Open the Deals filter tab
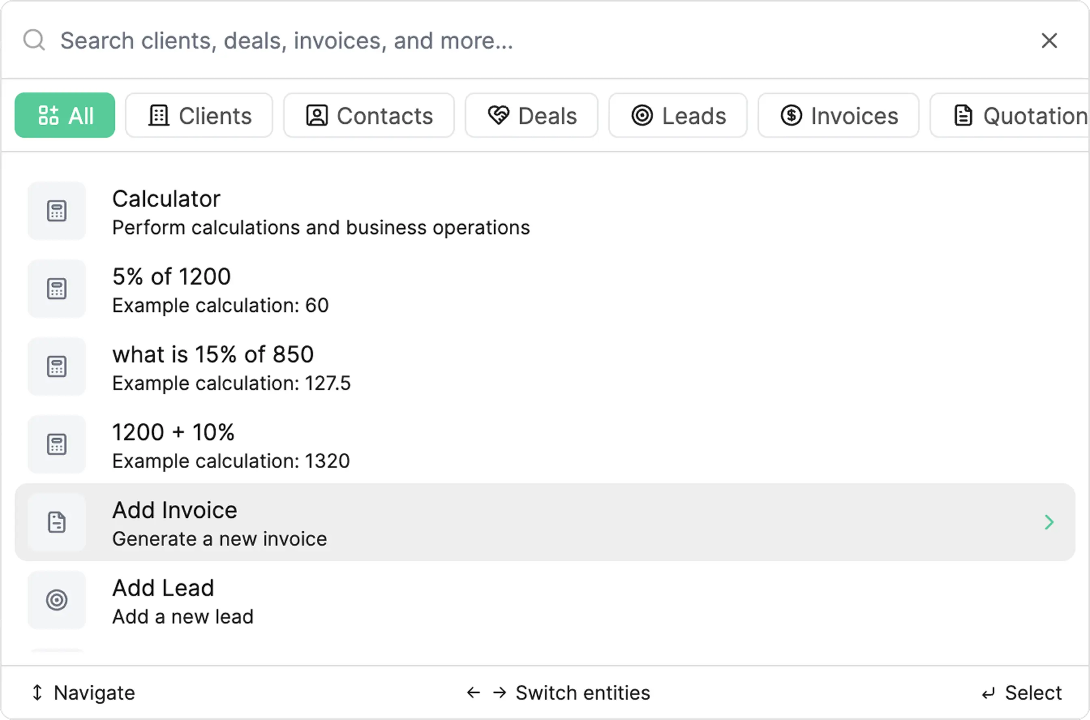Viewport: 1090px width, 720px height. click(x=532, y=115)
